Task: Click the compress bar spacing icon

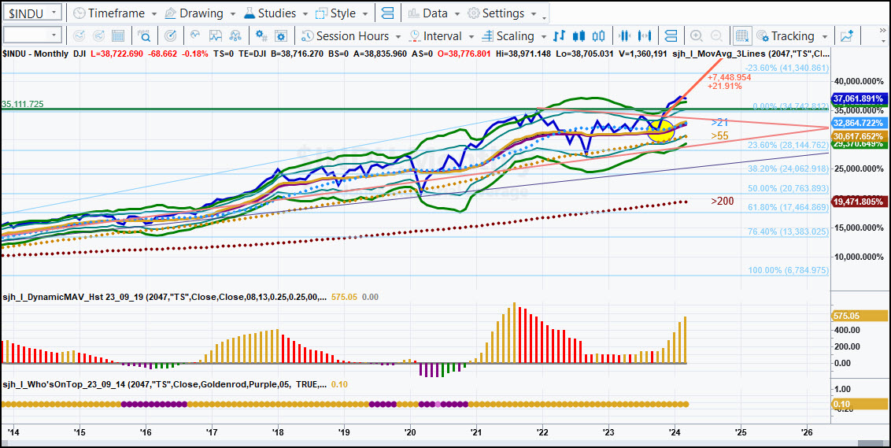Action: point(625,35)
